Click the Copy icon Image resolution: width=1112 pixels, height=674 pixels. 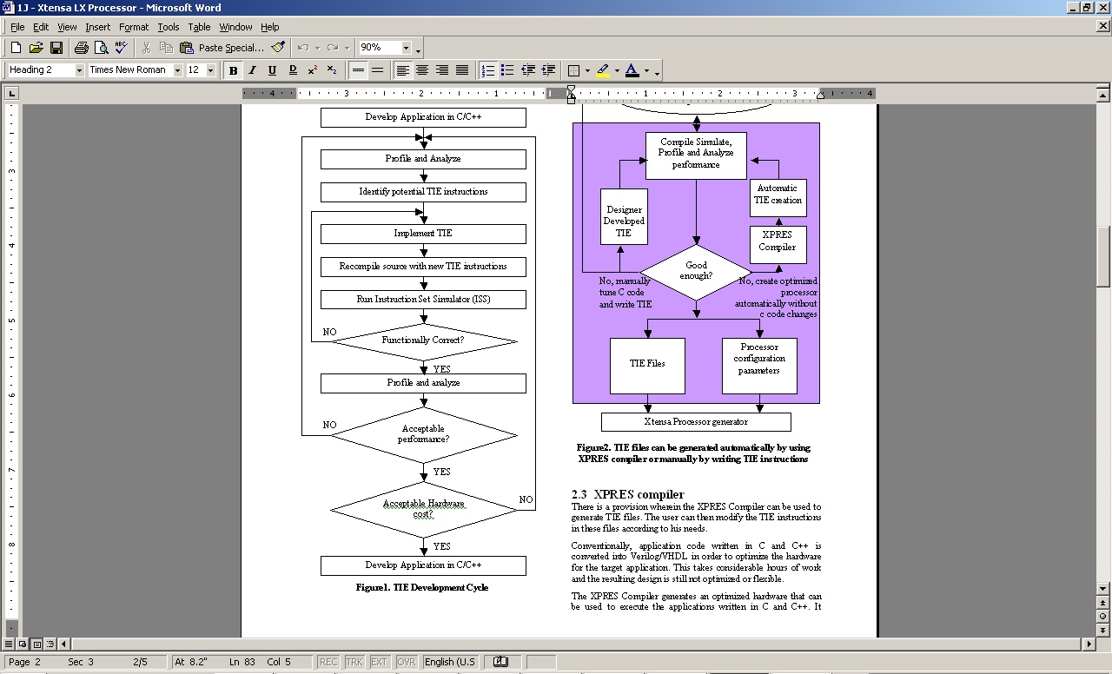(x=166, y=48)
